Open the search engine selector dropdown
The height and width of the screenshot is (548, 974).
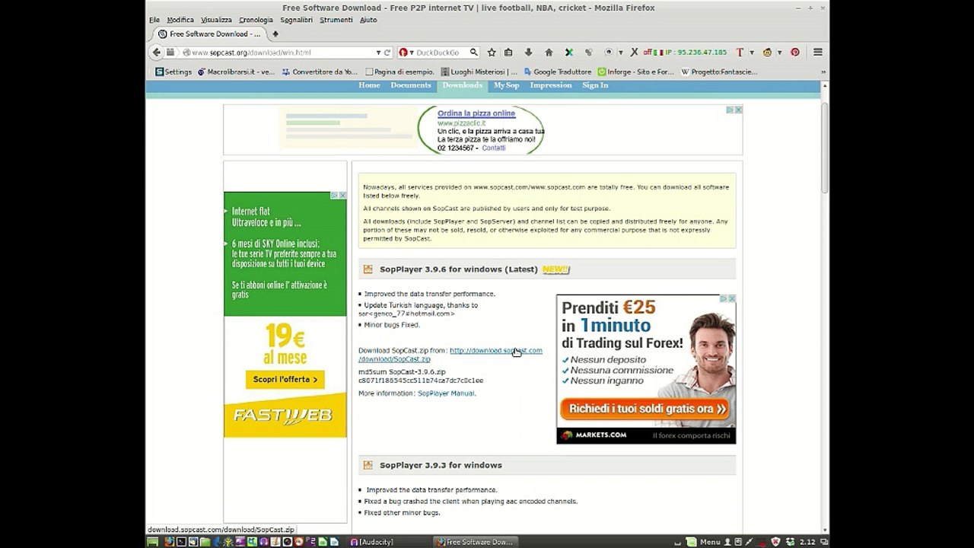(x=412, y=53)
